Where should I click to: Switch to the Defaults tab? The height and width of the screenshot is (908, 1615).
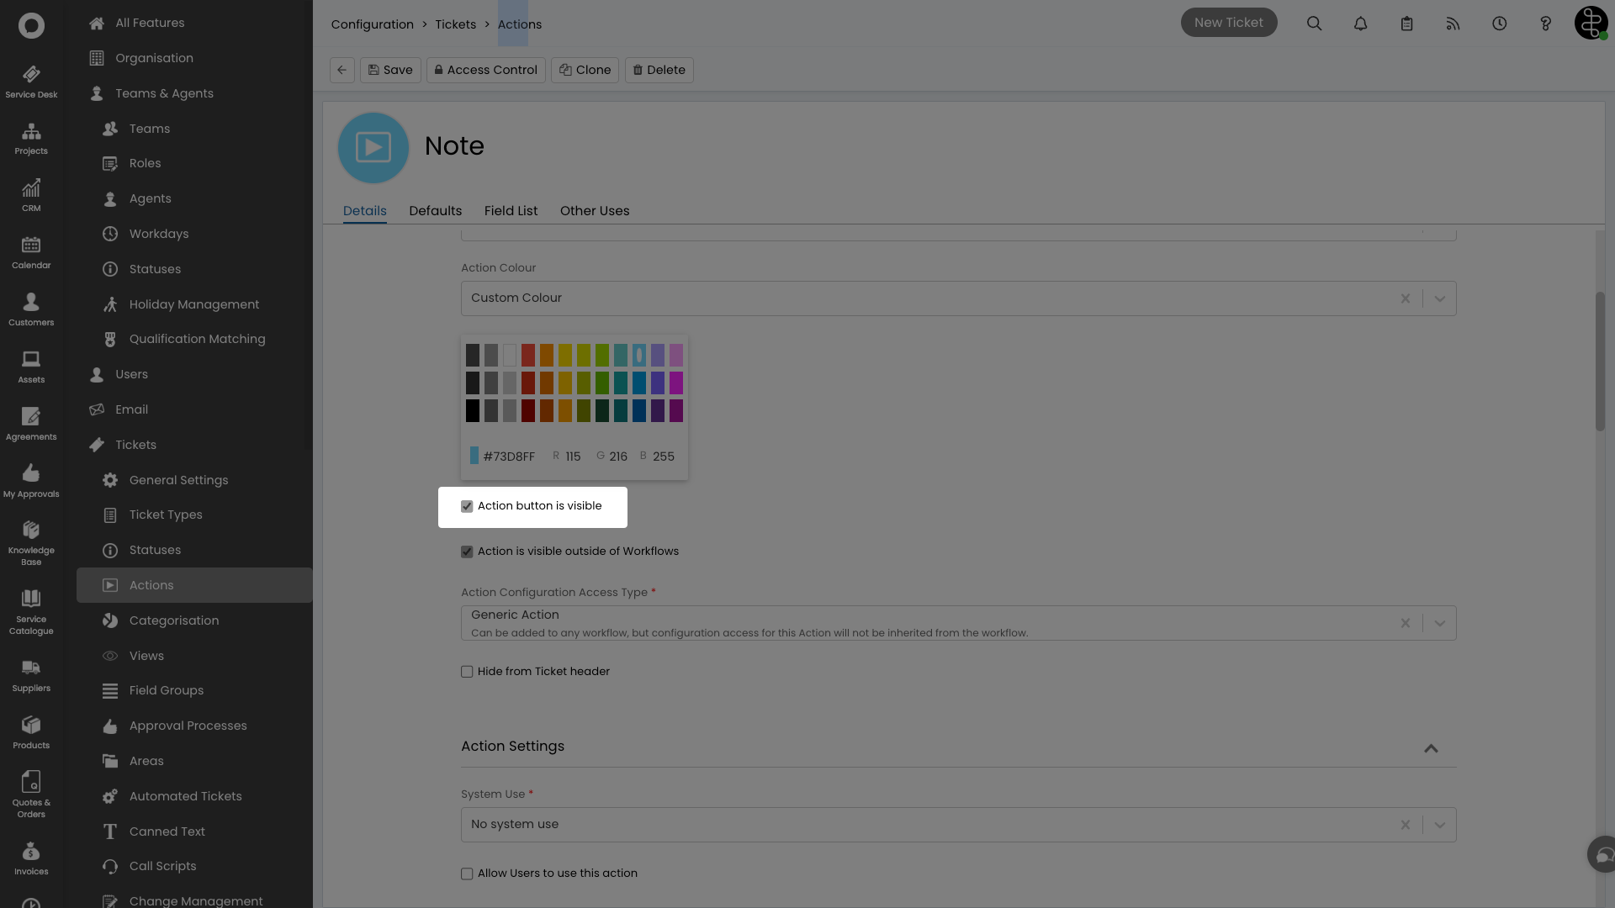pyautogui.click(x=435, y=211)
